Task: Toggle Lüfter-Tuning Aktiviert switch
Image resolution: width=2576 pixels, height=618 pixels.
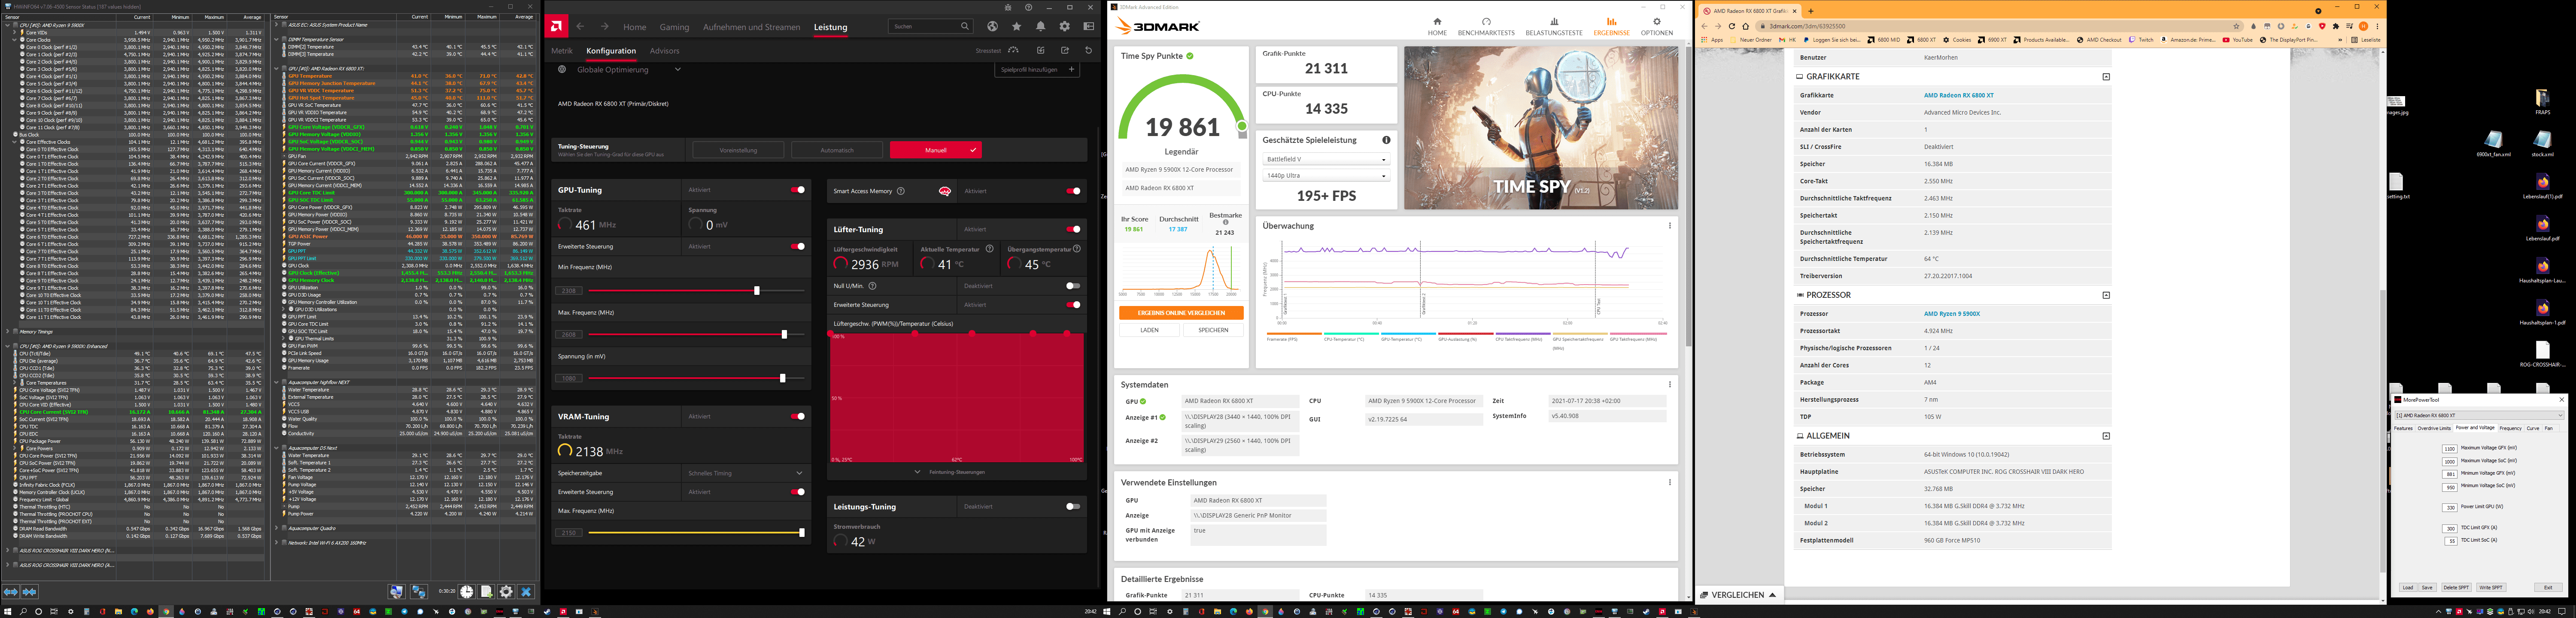Action: click(x=1073, y=229)
